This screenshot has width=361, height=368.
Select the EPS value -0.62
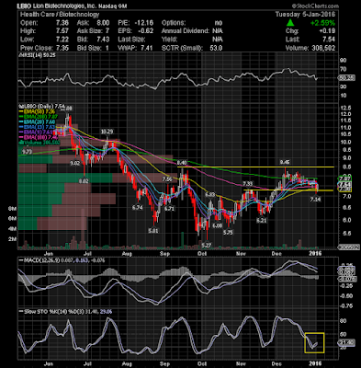point(145,31)
